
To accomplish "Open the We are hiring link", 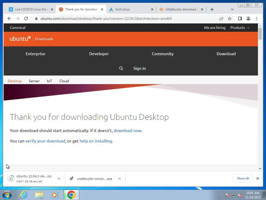I will click(215, 28).
